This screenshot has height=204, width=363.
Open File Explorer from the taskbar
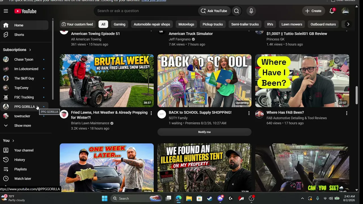click(189, 198)
